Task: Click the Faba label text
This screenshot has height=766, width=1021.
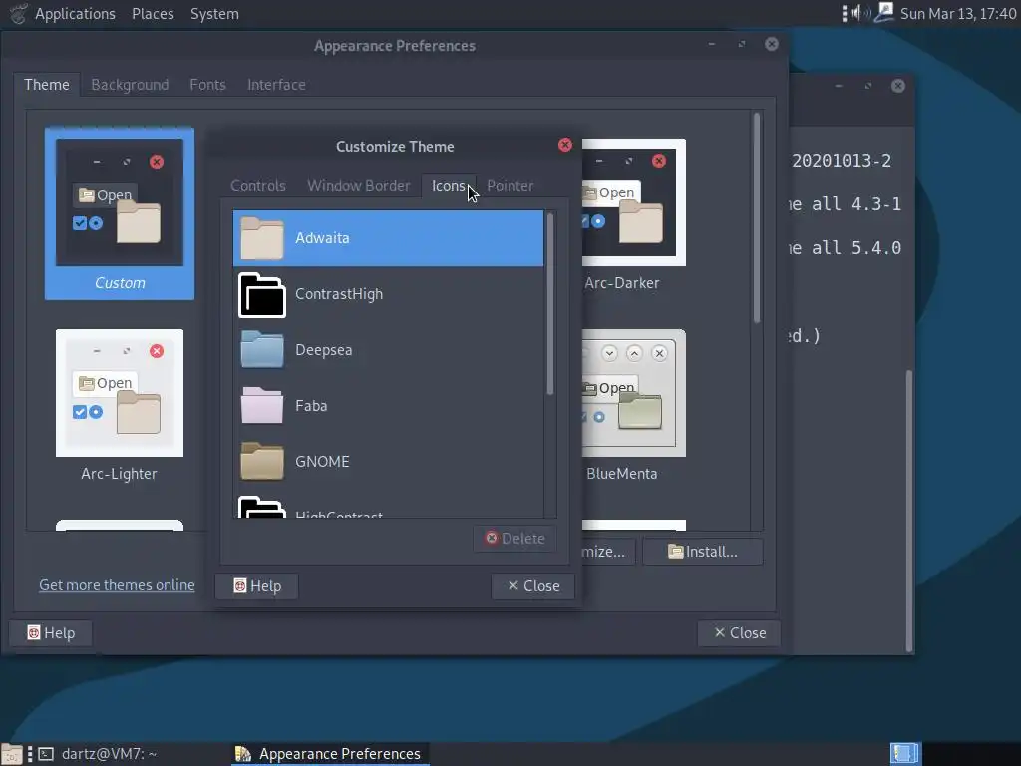Action: click(x=311, y=406)
